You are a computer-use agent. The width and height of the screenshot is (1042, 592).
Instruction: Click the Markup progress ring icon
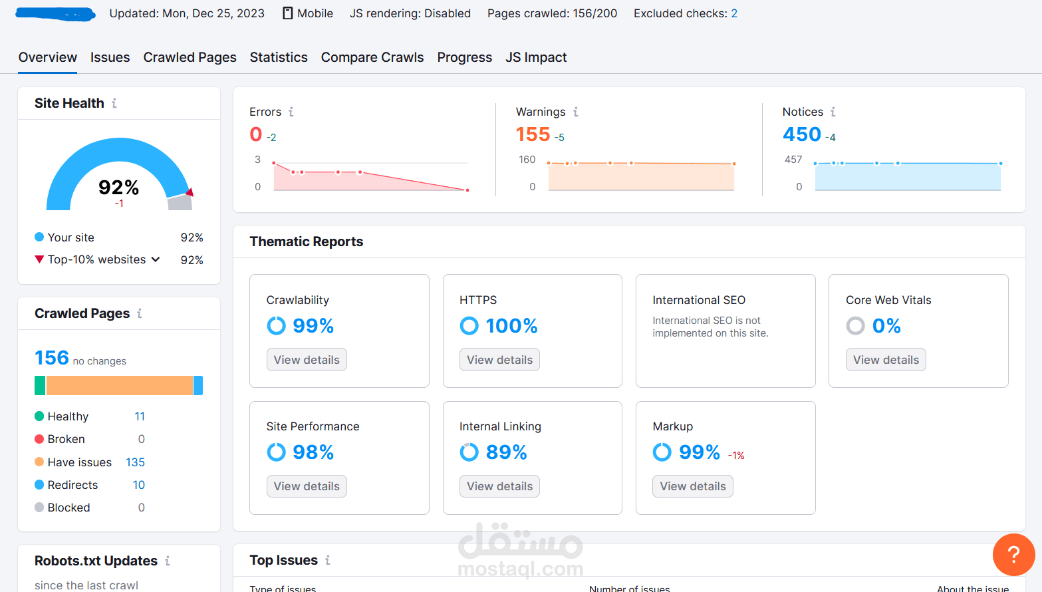[x=662, y=452]
